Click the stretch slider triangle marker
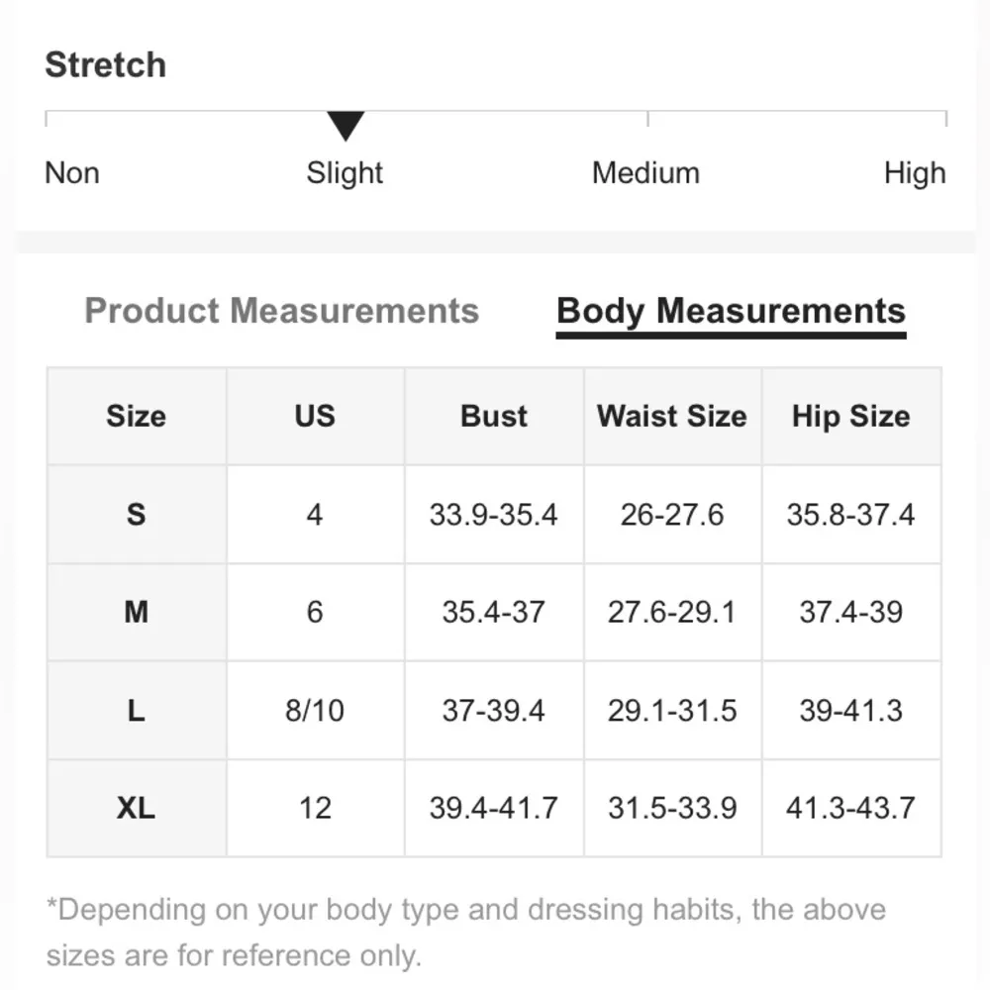This screenshot has width=990, height=990. (346, 126)
